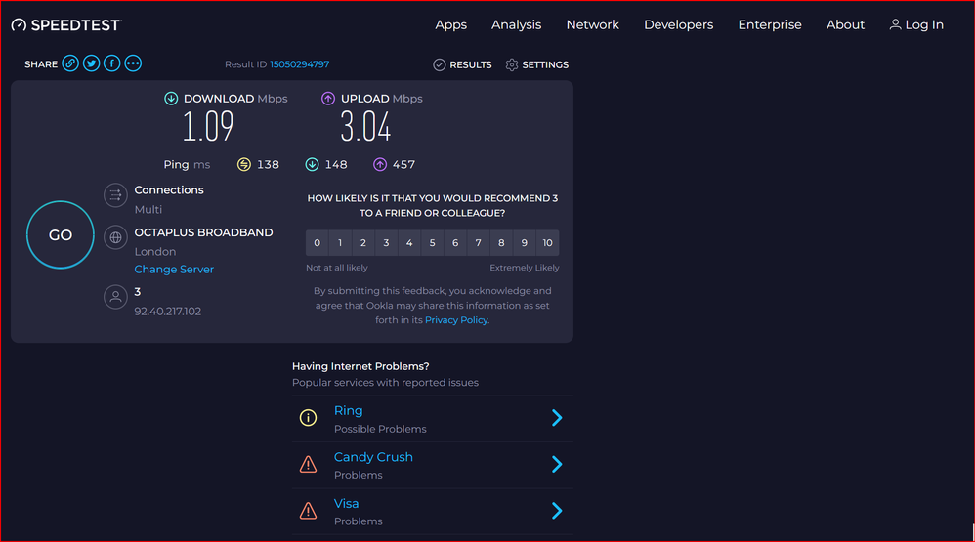Rate recommendation score 2
The image size is (975, 542).
(x=363, y=243)
